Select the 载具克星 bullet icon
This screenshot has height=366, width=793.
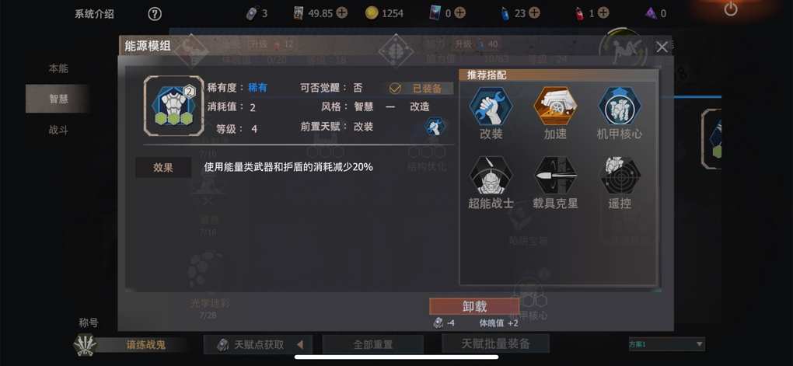click(x=555, y=176)
